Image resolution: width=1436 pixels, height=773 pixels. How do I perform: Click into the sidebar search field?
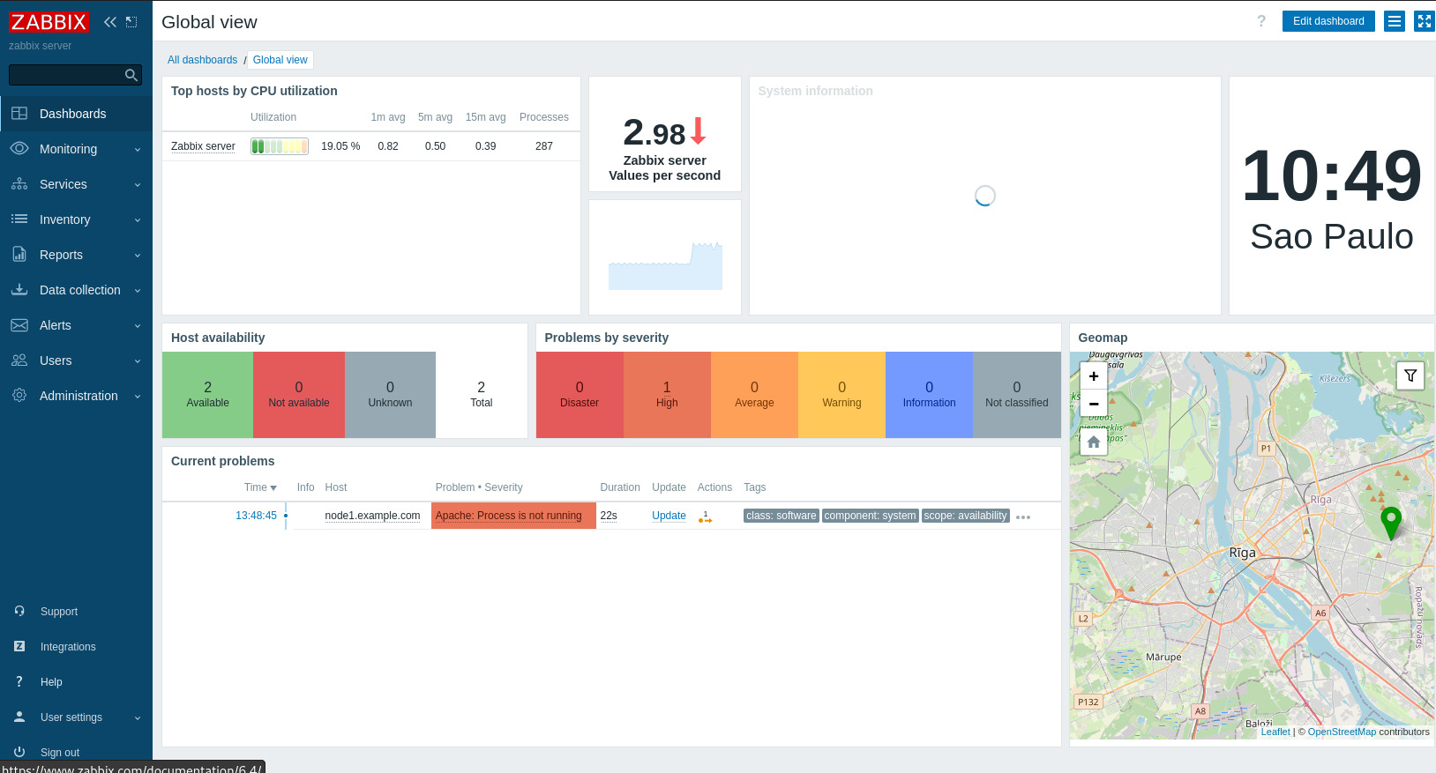(66, 75)
